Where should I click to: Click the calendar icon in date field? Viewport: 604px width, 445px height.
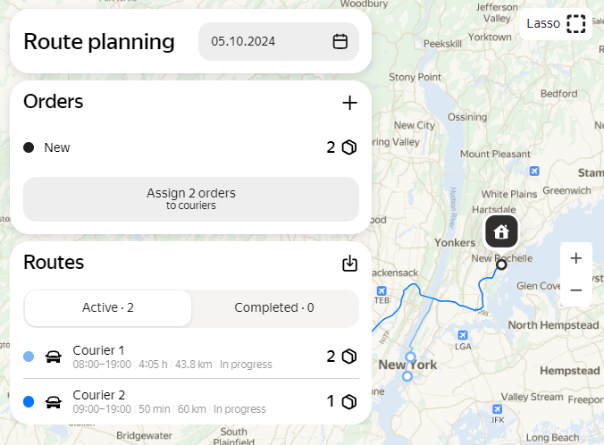pyautogui.click(x=340, y=41)
